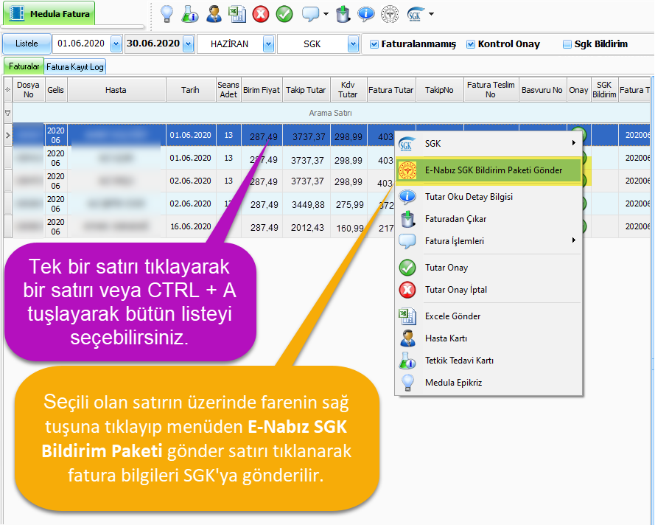Open Fatura İşlemleri submenu
The width and height of the screenshot is (655, 525).
[488, 241]
